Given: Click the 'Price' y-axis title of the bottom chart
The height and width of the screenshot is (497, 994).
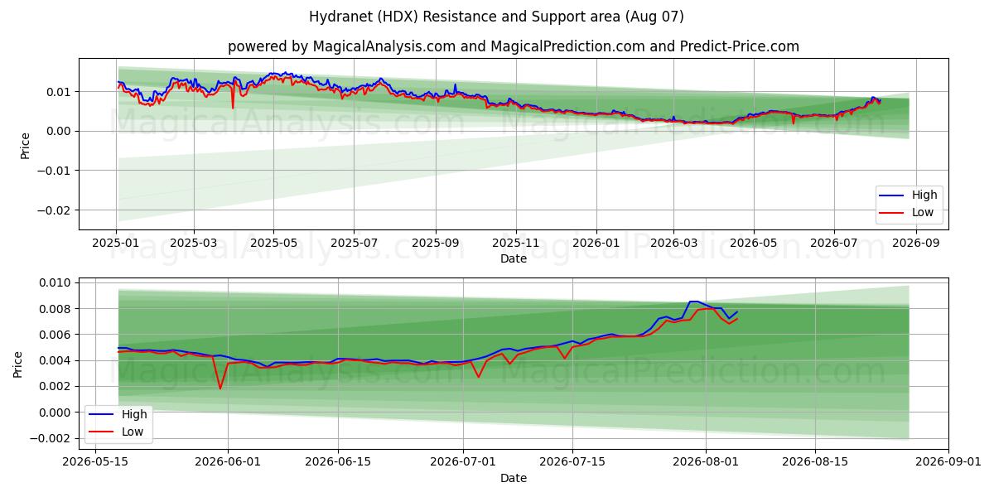Looking at the screenshot, I should pyautogui.click(x=18, y=364).
